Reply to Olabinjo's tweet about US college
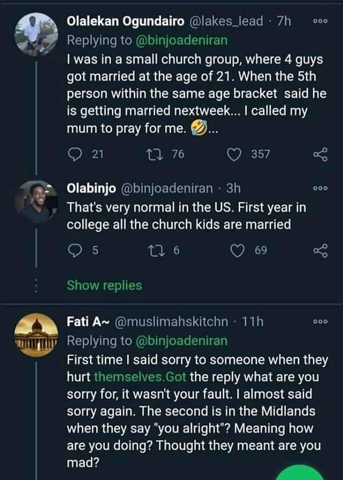Image resolution: width=343 pixels, height=480 pixels. 74,251
